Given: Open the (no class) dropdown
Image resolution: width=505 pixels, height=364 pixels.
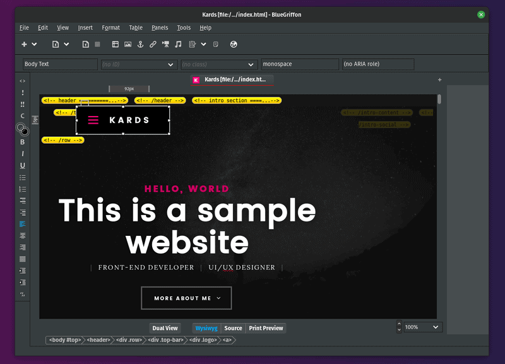Looking at the screenshot, I should [x=219, y=64].
